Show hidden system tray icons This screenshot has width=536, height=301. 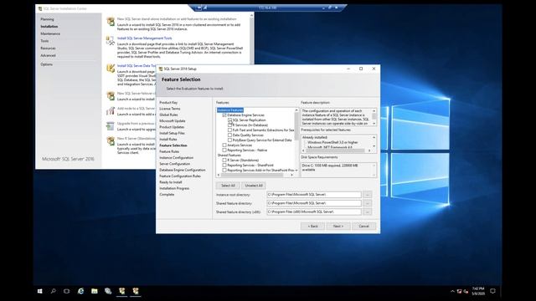pos(452,291)
